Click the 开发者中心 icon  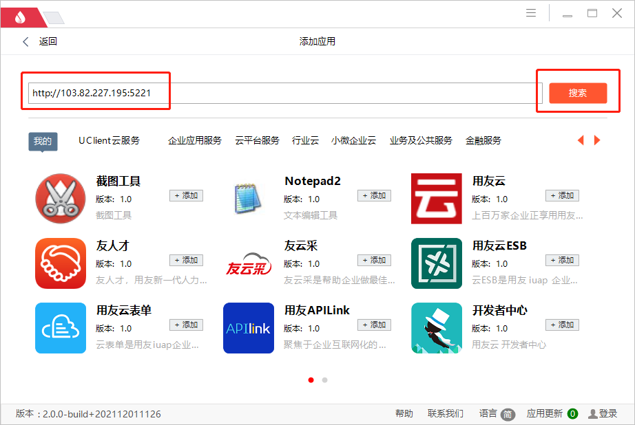(x=437, y=328)
